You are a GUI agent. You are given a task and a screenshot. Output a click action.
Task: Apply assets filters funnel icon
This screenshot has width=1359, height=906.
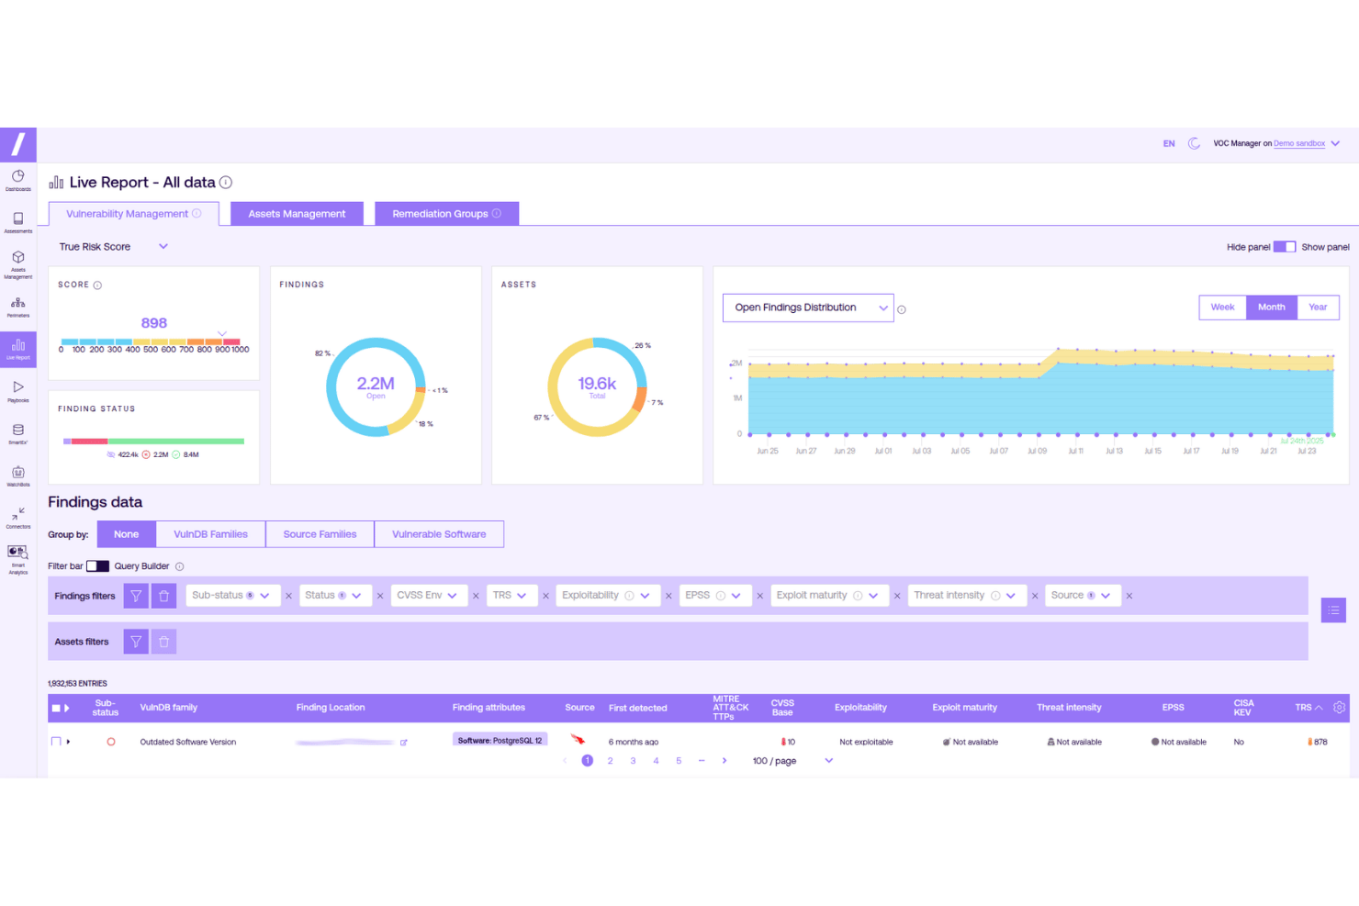tap(136, 642)
